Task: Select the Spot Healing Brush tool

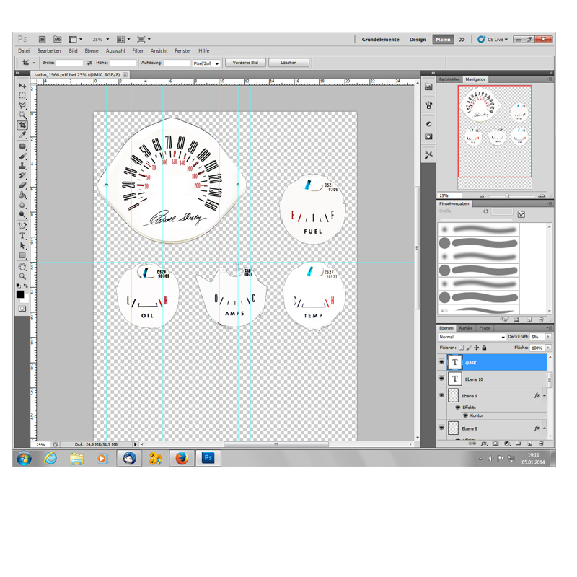Action: (x=22, y=146)
